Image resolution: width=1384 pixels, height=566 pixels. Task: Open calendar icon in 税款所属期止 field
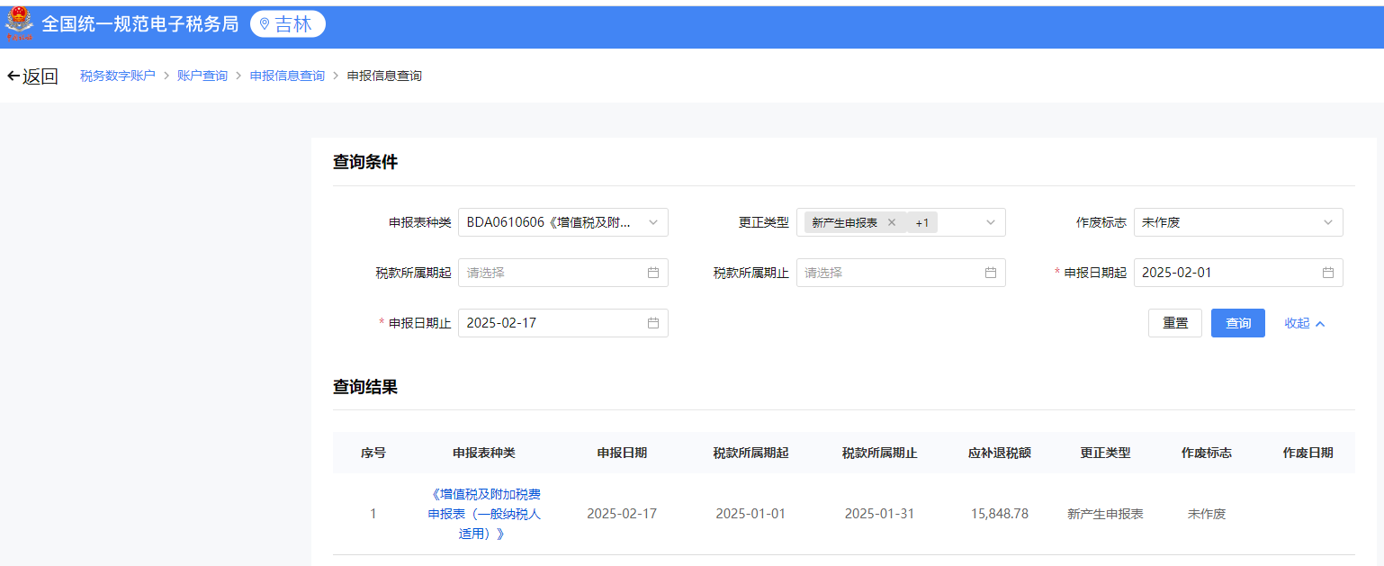click(x=991, y=273)
